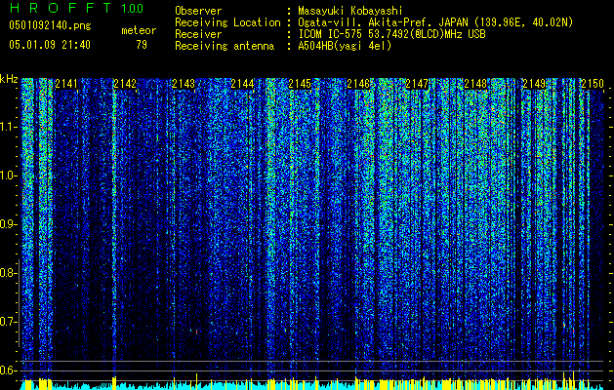Click the 2146 time marker

[x=358, y=84]
